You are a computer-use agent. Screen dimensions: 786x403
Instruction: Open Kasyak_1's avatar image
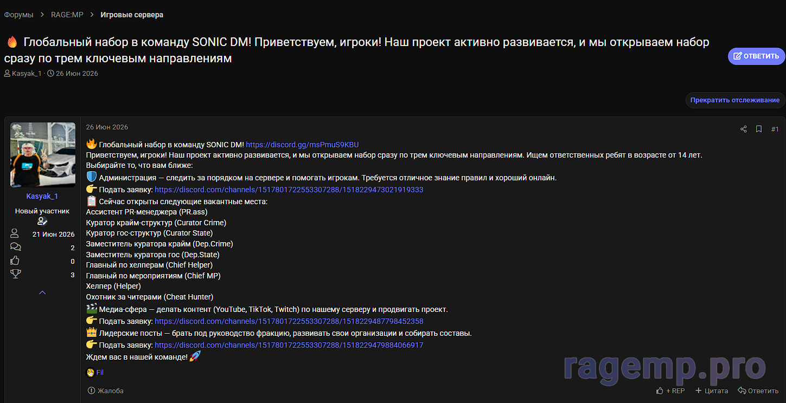tap(43, 155)
